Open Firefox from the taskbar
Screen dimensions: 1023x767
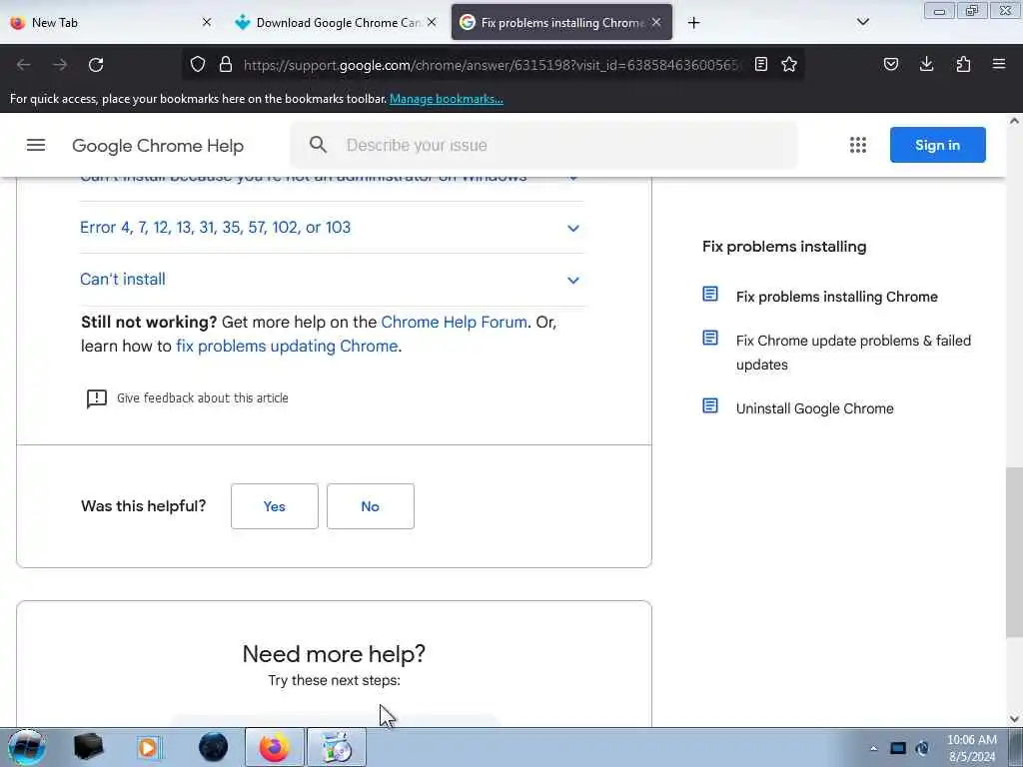(274, 747)
